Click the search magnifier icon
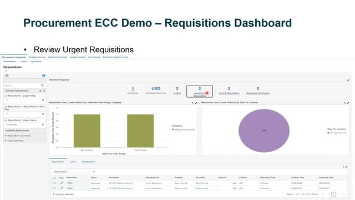The image size is (355, 200). [42, 85]
